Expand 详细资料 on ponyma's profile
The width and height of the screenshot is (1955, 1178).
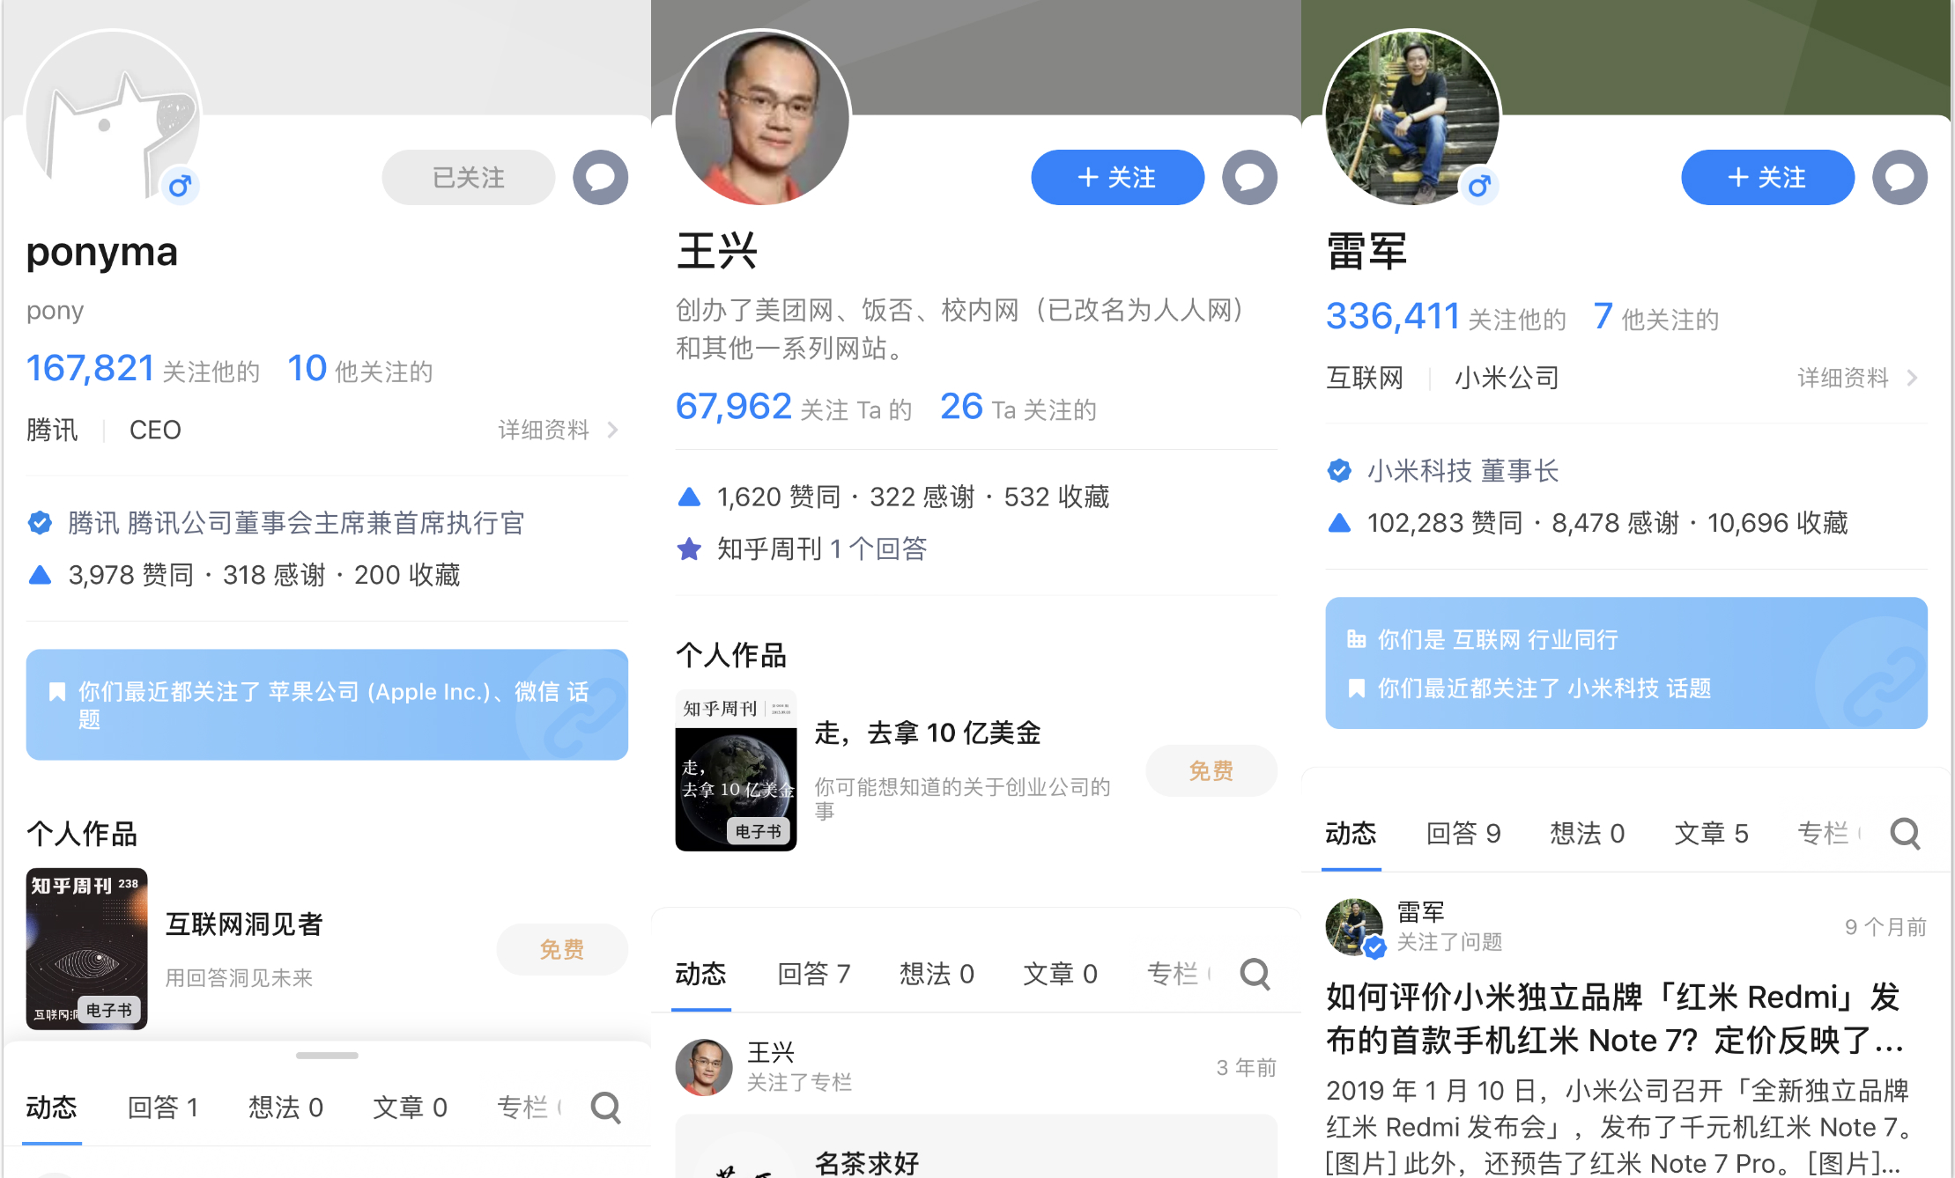(x=543, y=430)
